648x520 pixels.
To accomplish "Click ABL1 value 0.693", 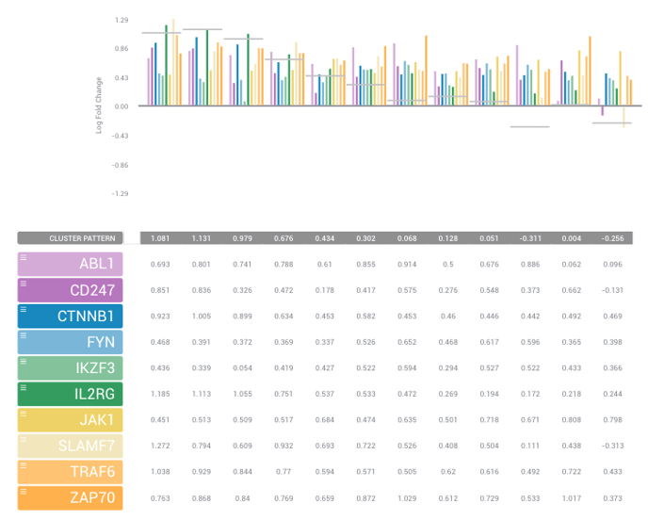I will 160,264.
